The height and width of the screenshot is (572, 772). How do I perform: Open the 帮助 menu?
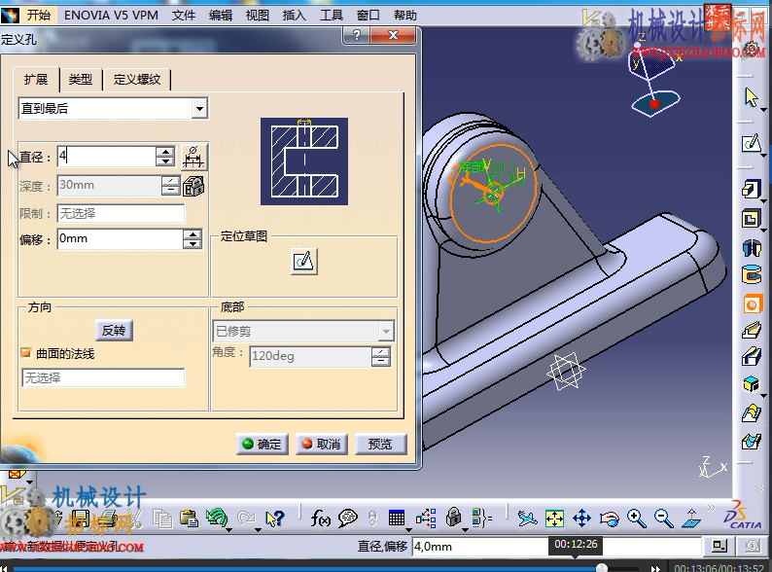pyautogui.click(x=405, y=16)
